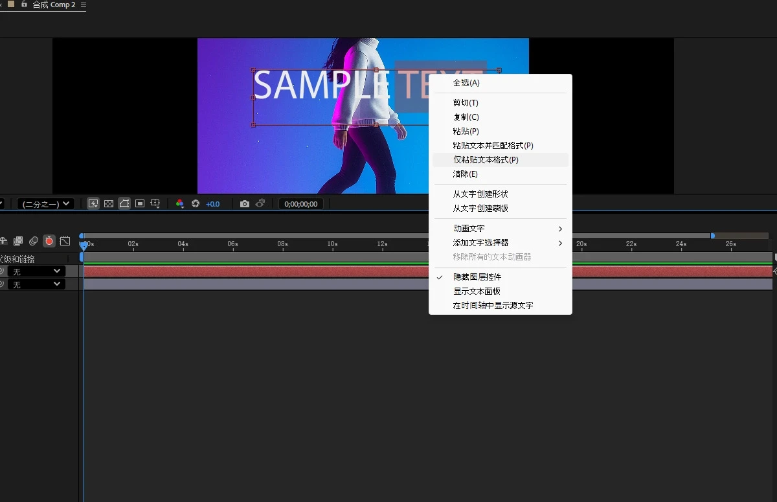This screenshot has height=502, width=777.
Task: Enable the frame blending filmstrip icon
Action: pyautogui.click(x=18, y=241)
